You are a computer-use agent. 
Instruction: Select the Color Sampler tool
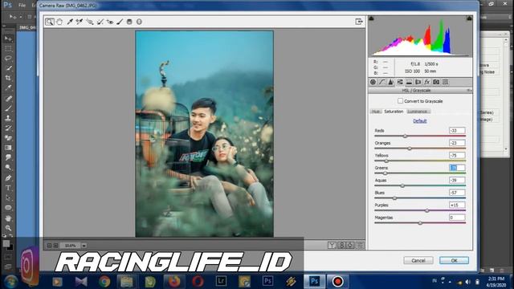[80, 22]
